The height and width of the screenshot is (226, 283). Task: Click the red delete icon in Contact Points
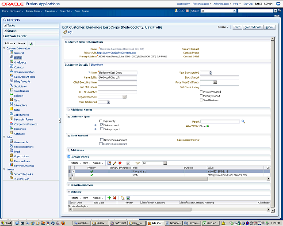pyautogui.click(x=120, y=163)
